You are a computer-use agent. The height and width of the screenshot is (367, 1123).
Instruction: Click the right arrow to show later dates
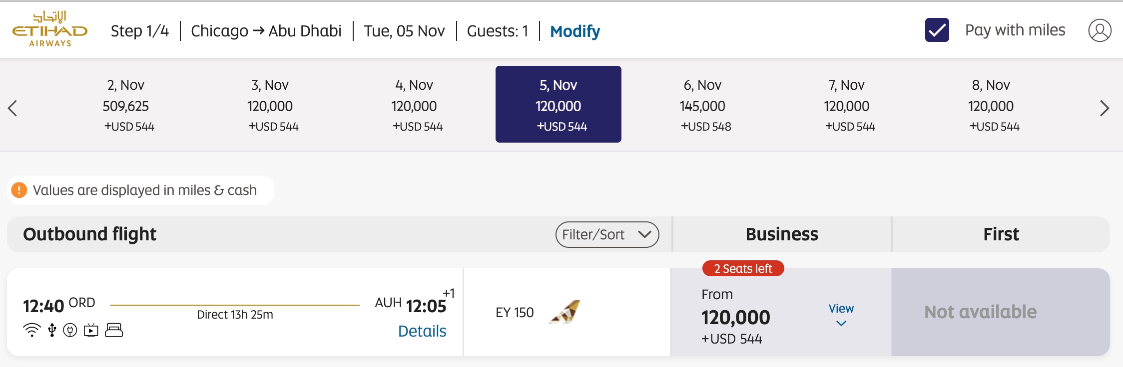1105,108
